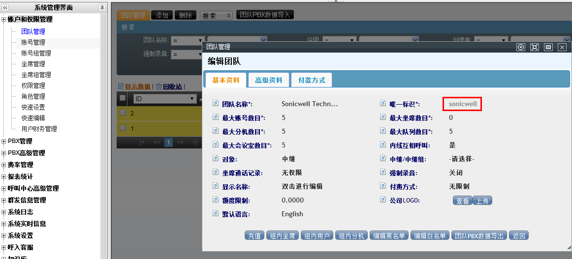Open the 回收站 recycle bin
This screenshot has height=259, width=572.
(172, 86)
